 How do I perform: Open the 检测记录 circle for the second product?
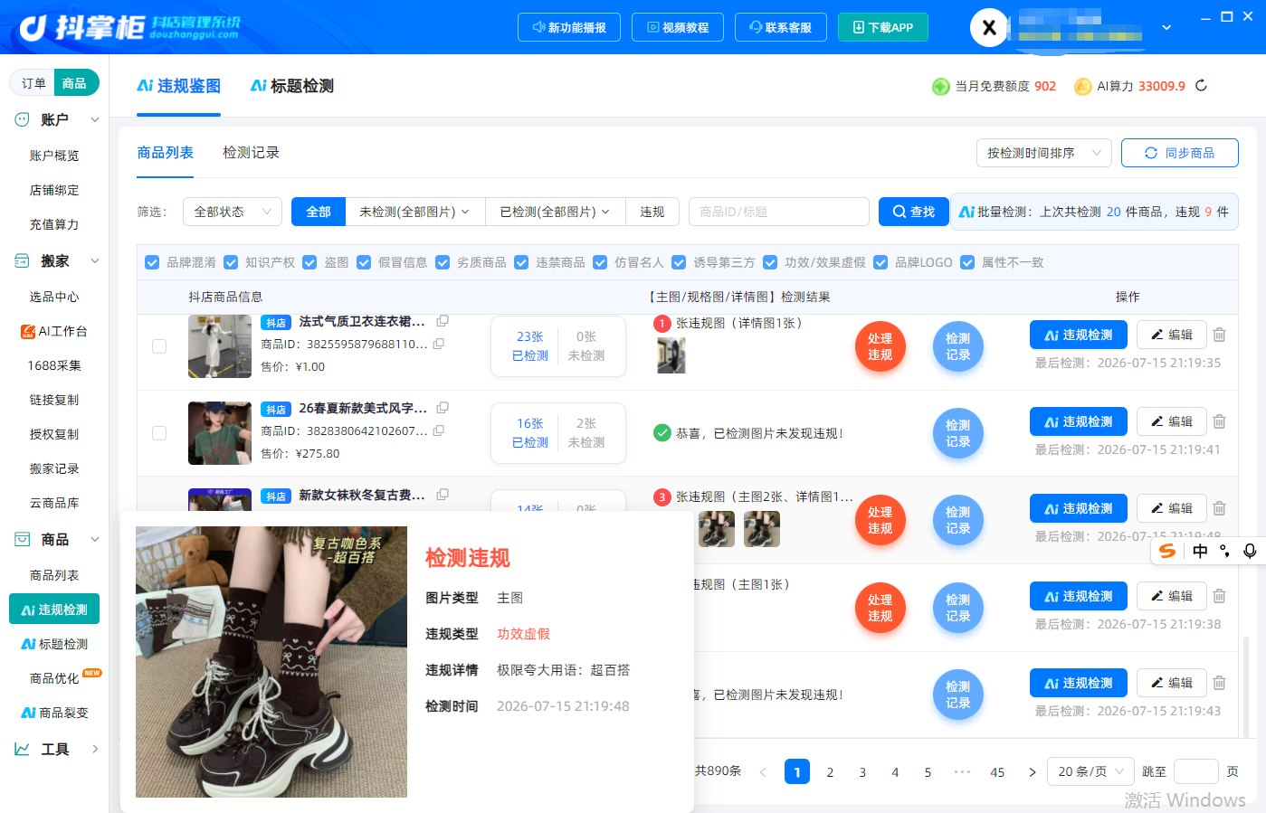tap(958, 433)
